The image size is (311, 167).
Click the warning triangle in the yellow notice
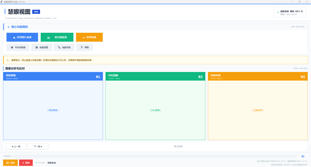8,60
